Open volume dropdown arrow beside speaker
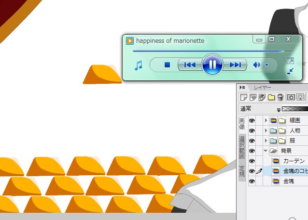 coord(267,65)
